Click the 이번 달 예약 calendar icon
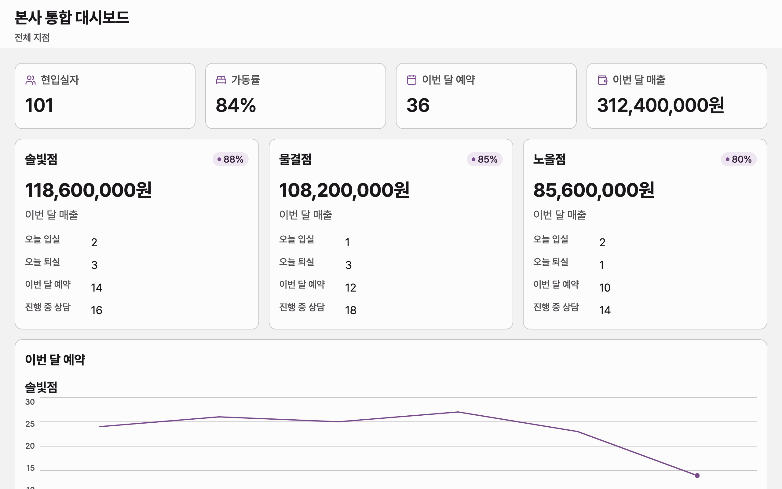This screenshot has width=782, height=489. [x=412, y=80]
